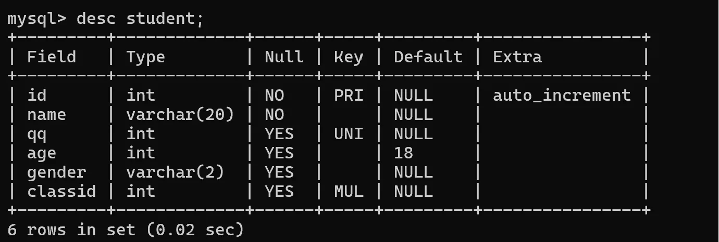Screen dimensions: 719x242
Task: Select the PRI key value
Action: [349, 96]
